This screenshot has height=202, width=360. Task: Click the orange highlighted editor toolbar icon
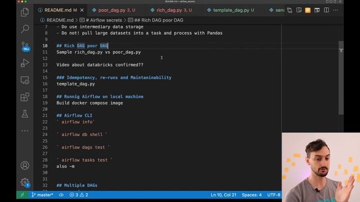pos(308,10)
